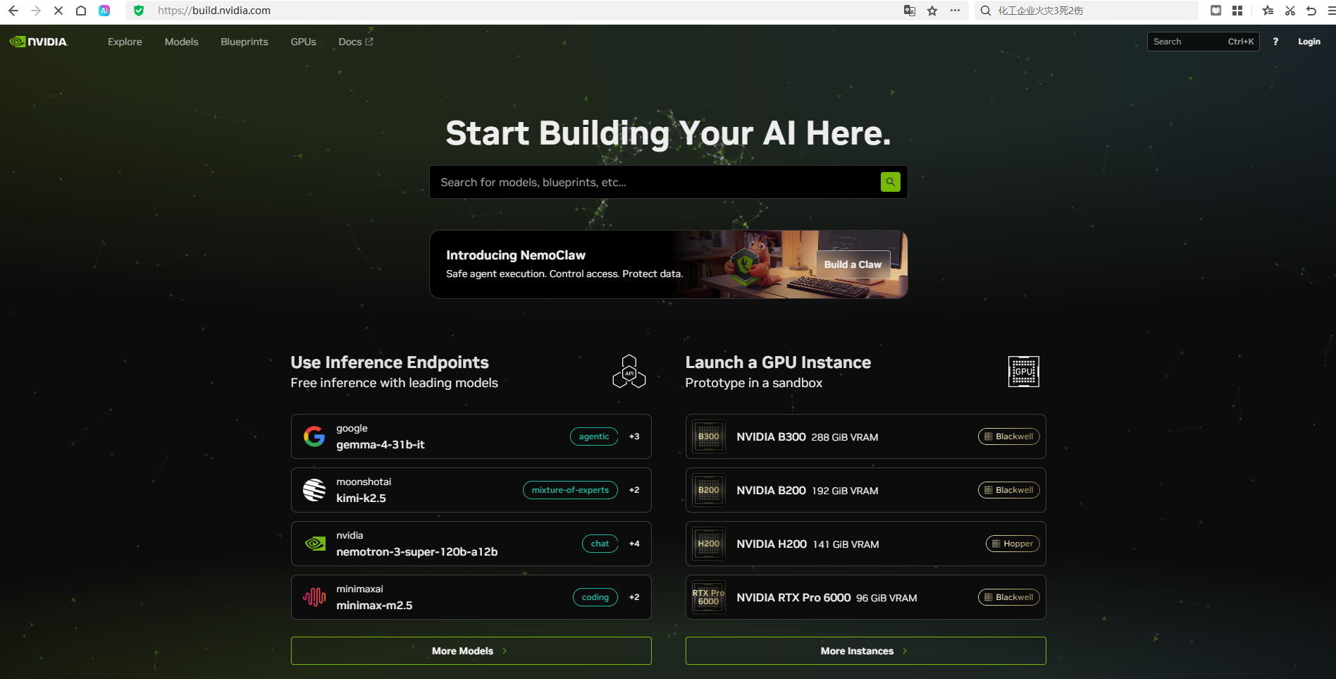Open the Blueprints menu
Image resolution: width=1336 pixels, height=679 pixels.
245,42
